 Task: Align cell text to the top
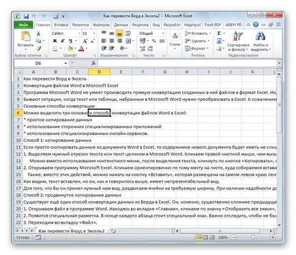pos(104,33)
